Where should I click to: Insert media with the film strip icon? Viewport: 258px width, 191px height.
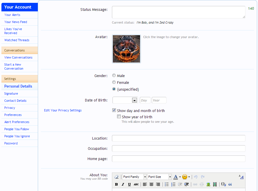(x=215, y=184)
